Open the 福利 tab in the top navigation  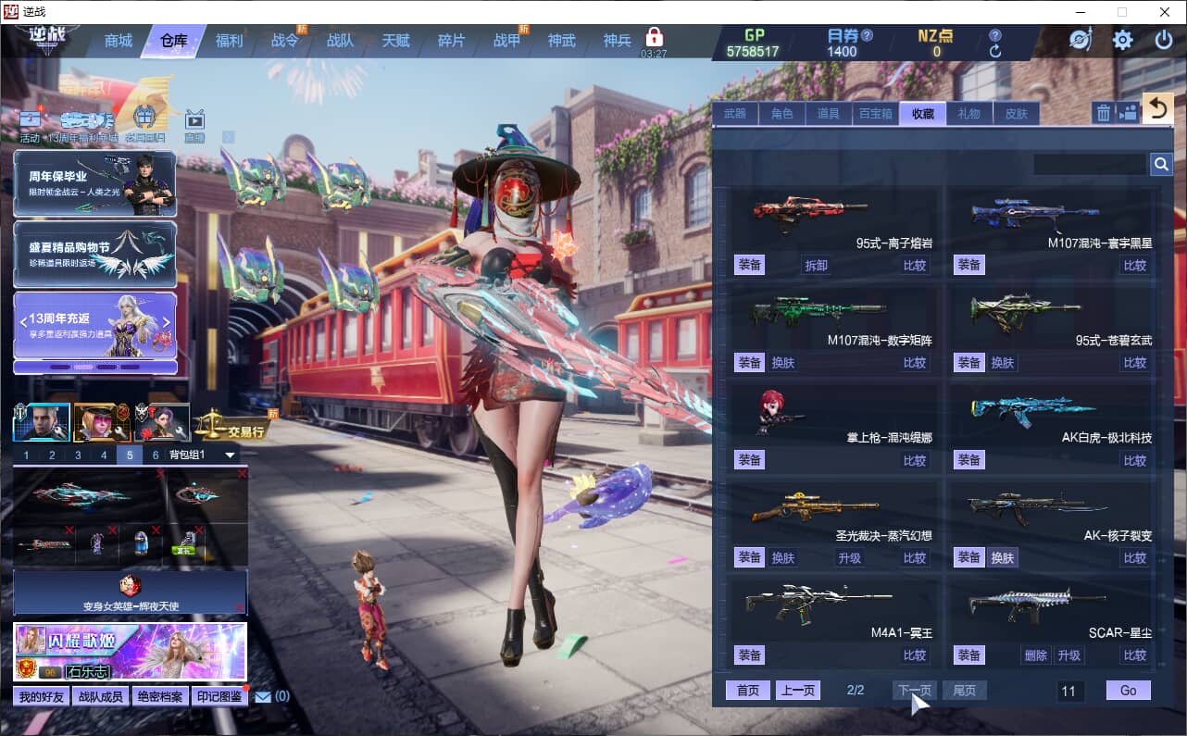229,41
